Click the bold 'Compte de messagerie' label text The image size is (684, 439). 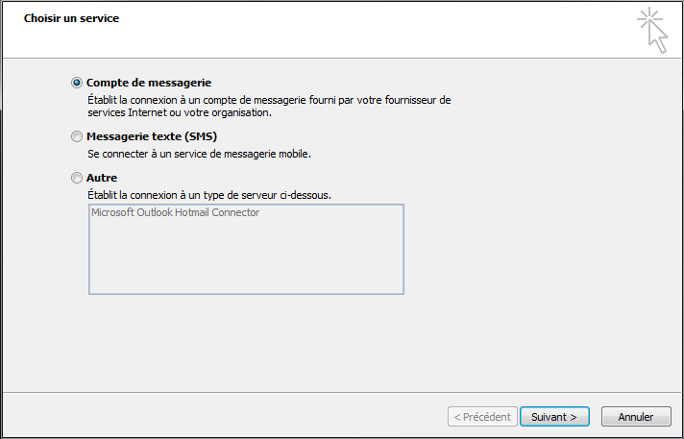pos(148,83)
